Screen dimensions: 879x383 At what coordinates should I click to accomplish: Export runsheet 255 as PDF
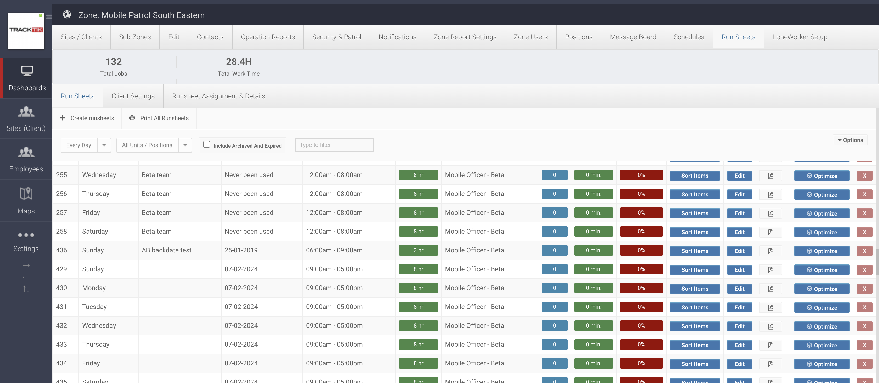(x=770, y=176)
